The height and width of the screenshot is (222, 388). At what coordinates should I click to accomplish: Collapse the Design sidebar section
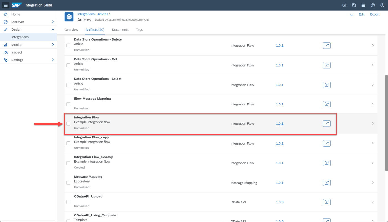(53, 29)
